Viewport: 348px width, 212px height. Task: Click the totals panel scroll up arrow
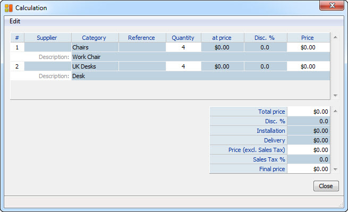tap(335, 111)
